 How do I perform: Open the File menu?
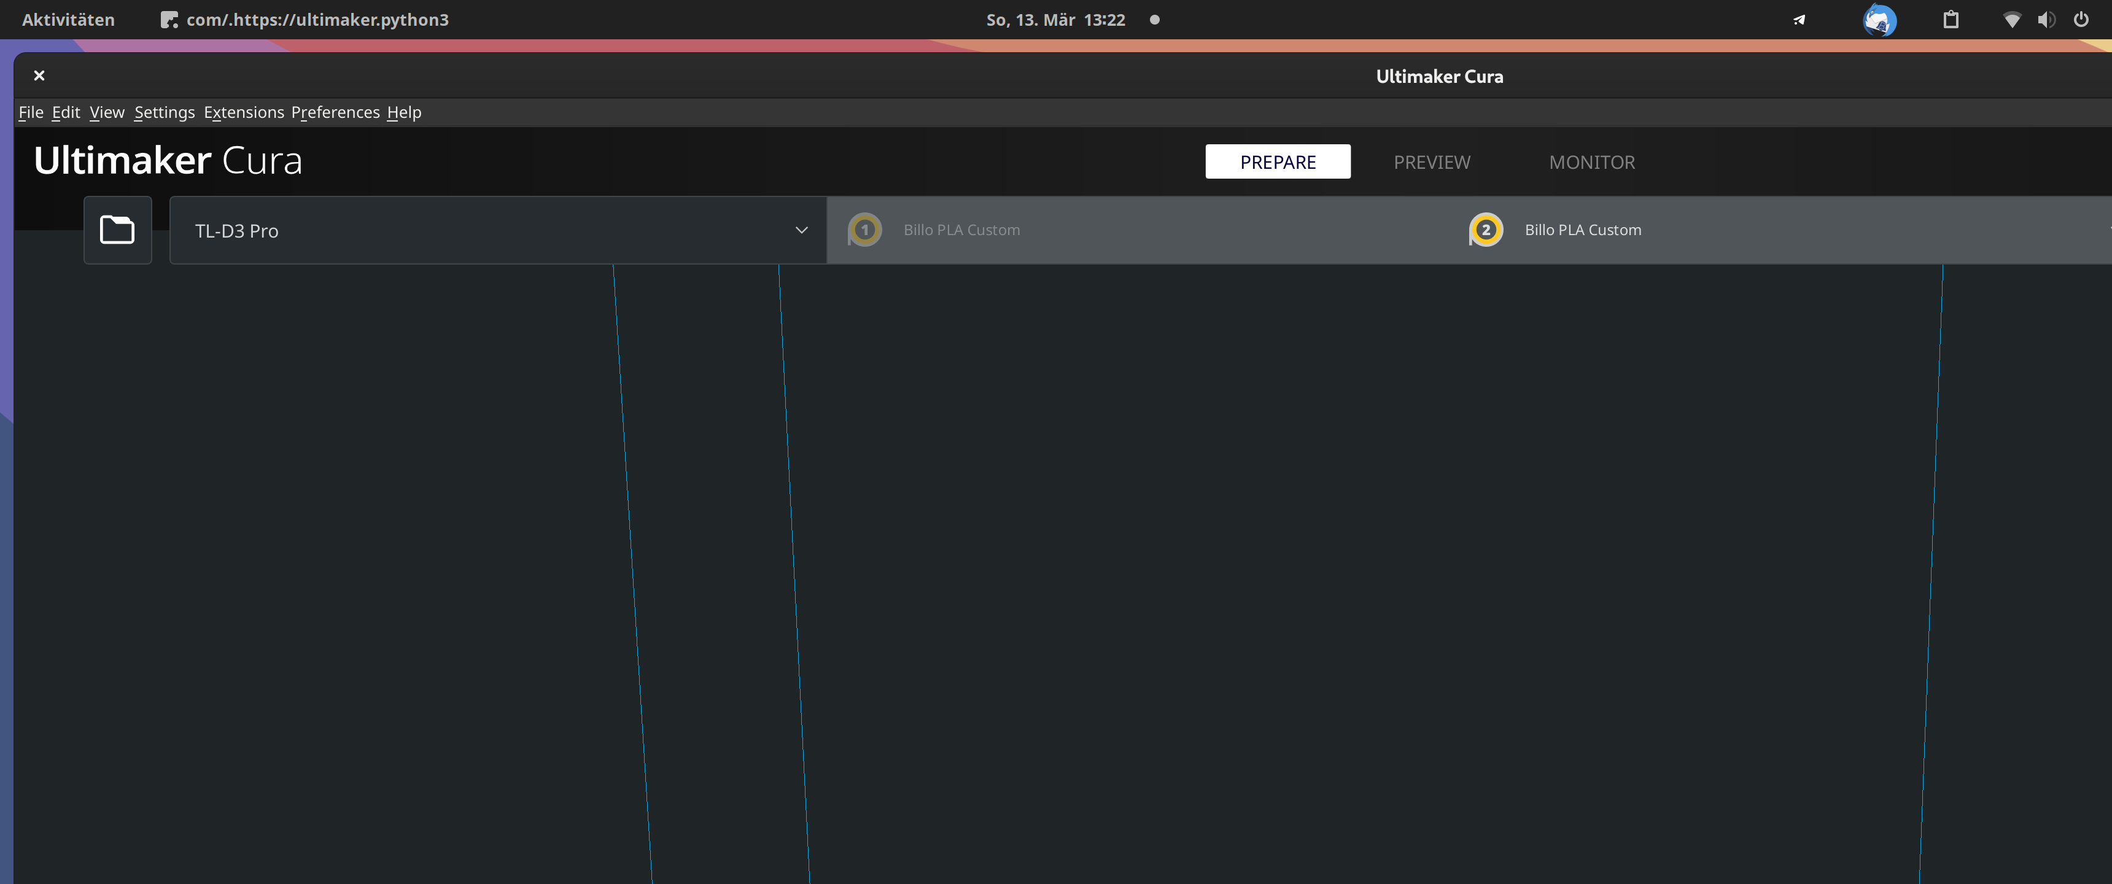pyautogui.click(x=31, y=112)
